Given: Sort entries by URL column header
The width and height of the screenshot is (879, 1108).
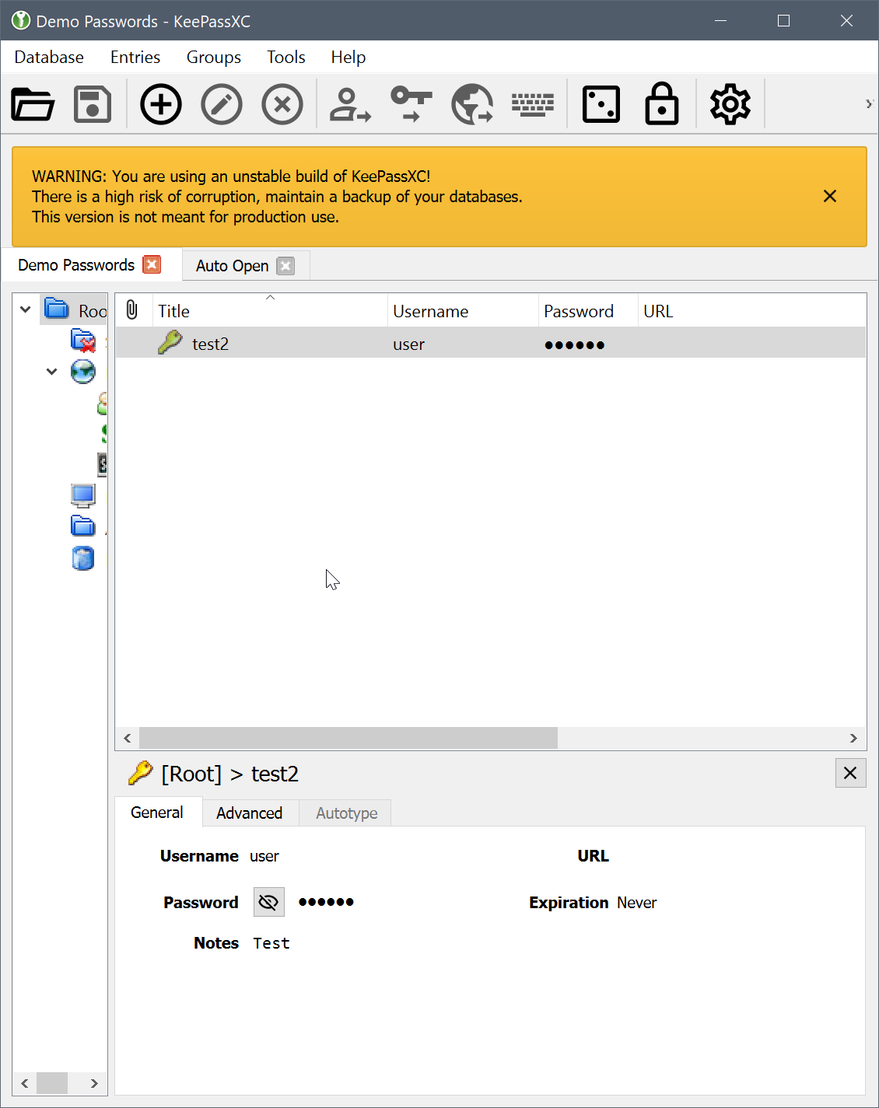Looking at the screenshot, I should tap(752, 310).
